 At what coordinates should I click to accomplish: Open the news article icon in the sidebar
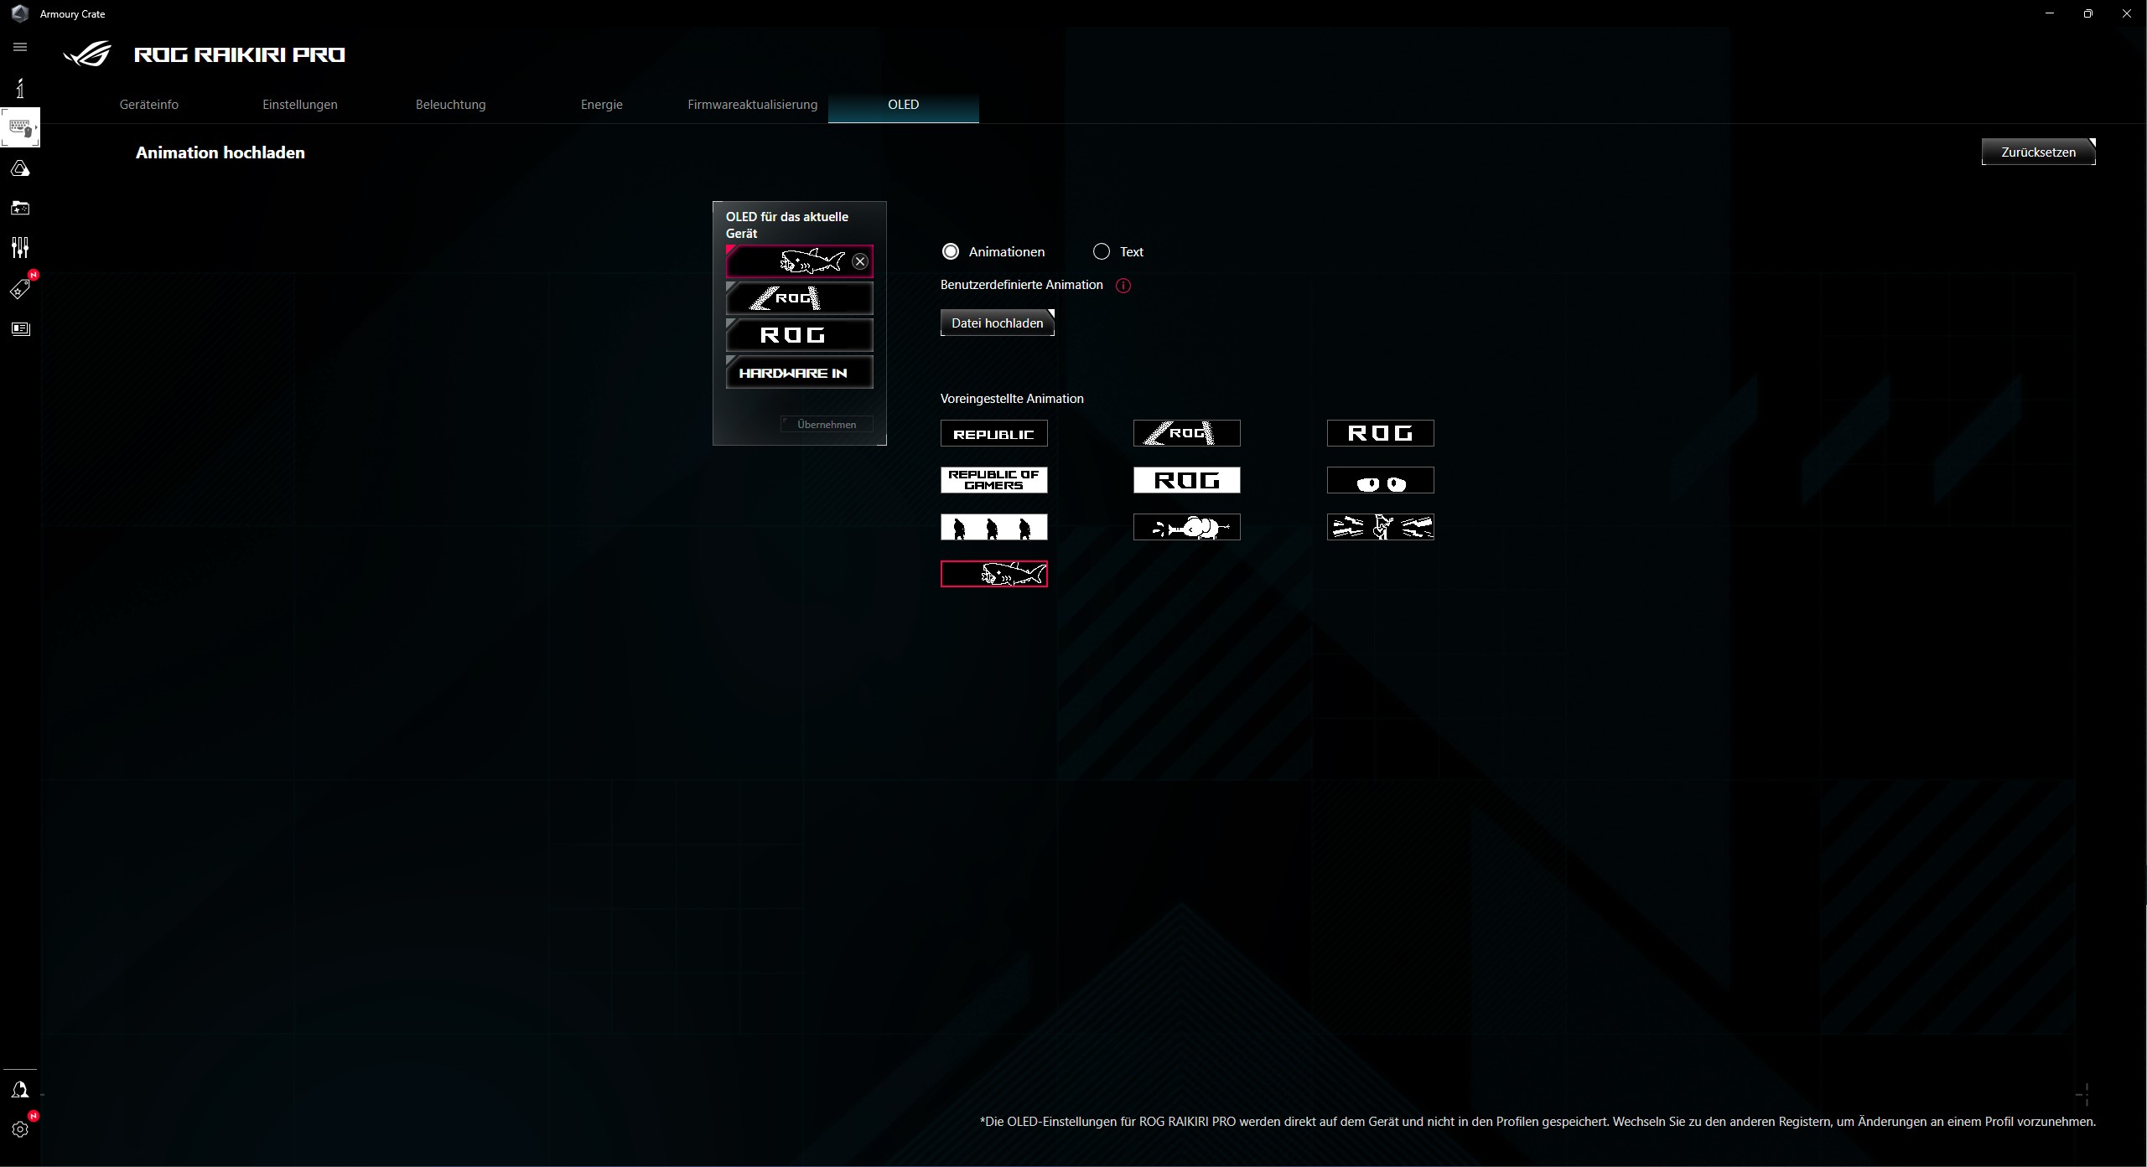[20, 328]
